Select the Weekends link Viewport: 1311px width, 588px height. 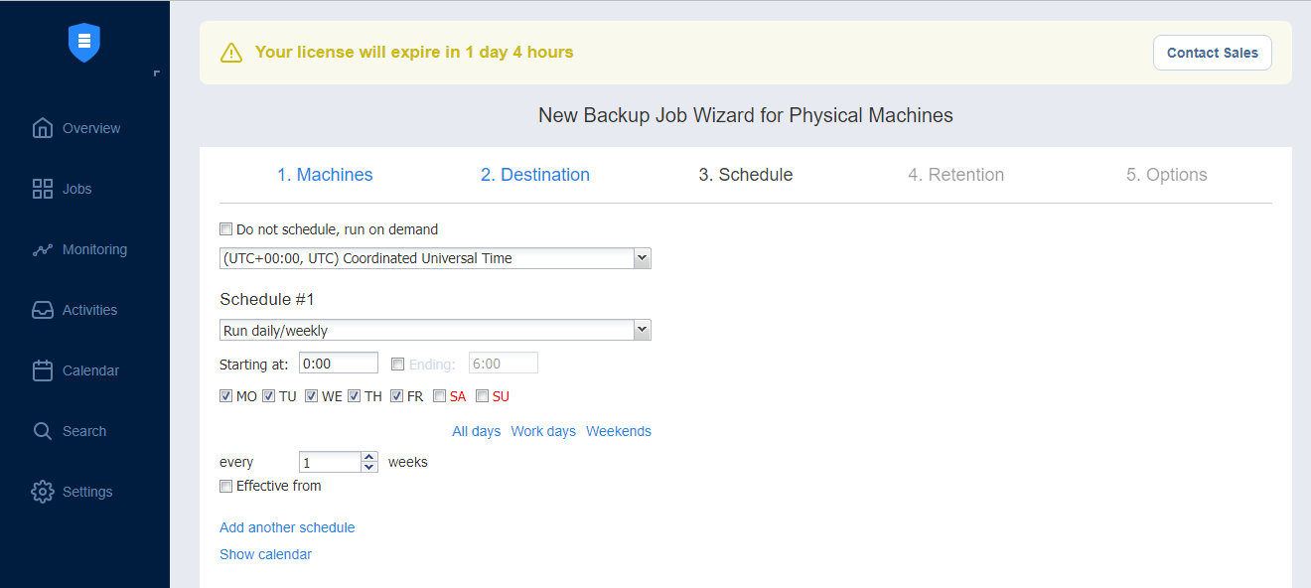click(619, 431)
